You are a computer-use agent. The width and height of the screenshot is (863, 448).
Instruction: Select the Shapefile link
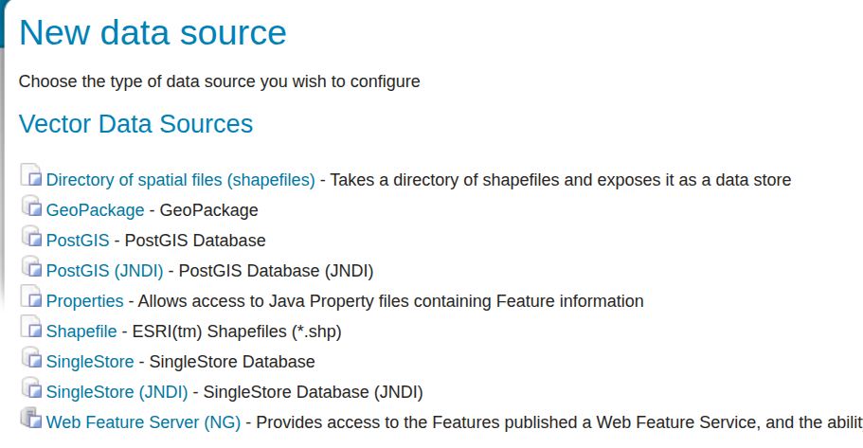tap(81, 332)
